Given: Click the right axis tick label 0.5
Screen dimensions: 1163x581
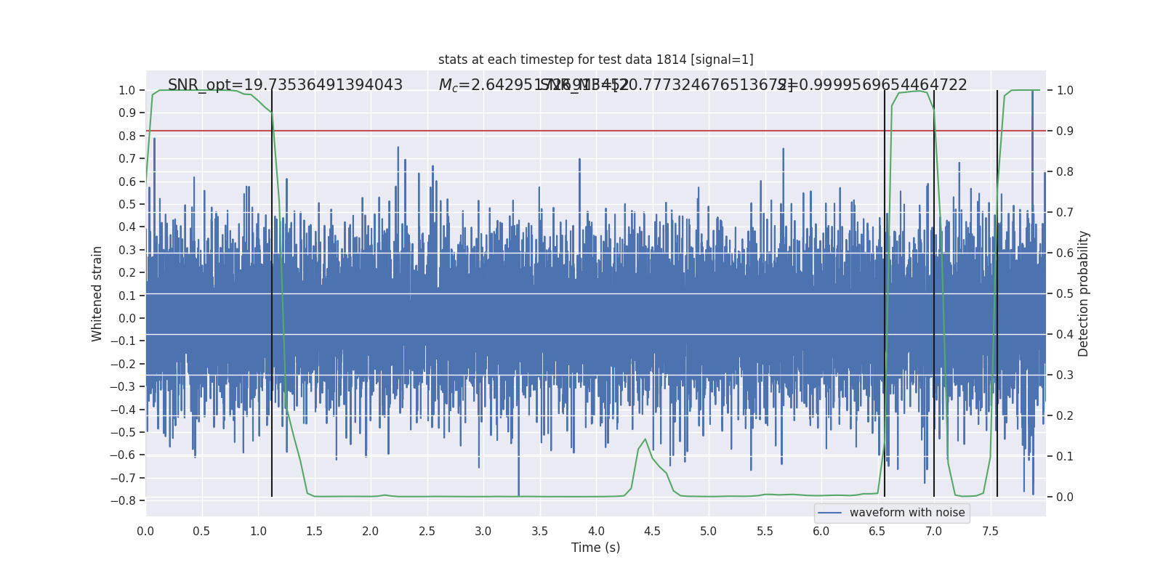Looking at the screenshot, I should 1064,293.
